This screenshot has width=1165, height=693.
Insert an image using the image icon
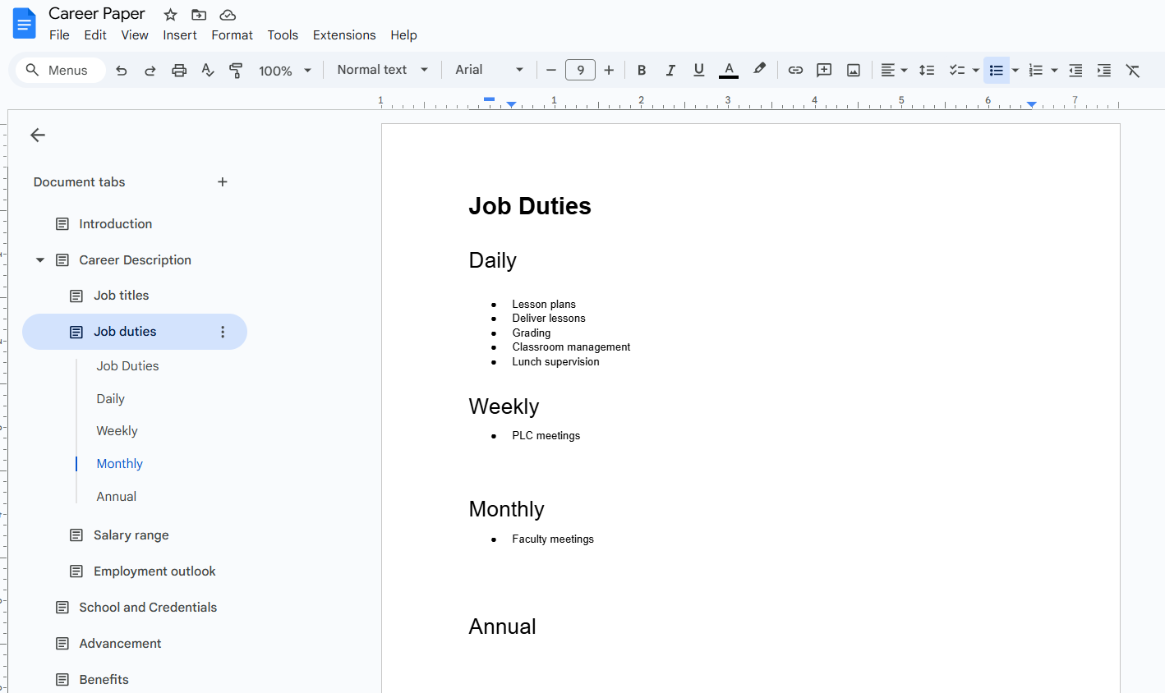tap(854, 71)
